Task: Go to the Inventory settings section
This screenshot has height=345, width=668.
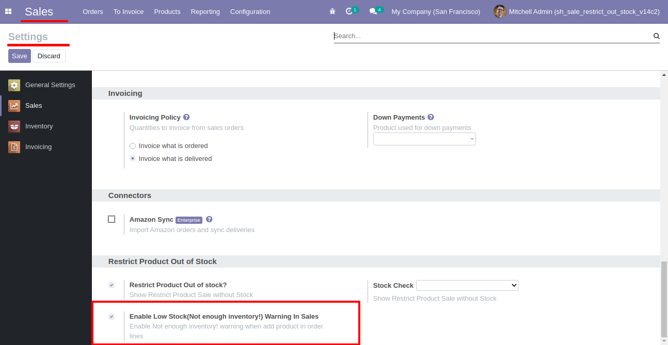Action: click(x=46, y=126)
